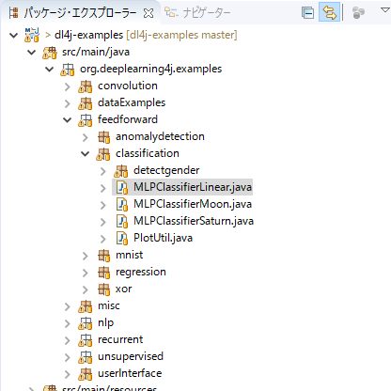Click the dataExamples package icon
Viewport: 391px width, 391px height.
point(86,103)
